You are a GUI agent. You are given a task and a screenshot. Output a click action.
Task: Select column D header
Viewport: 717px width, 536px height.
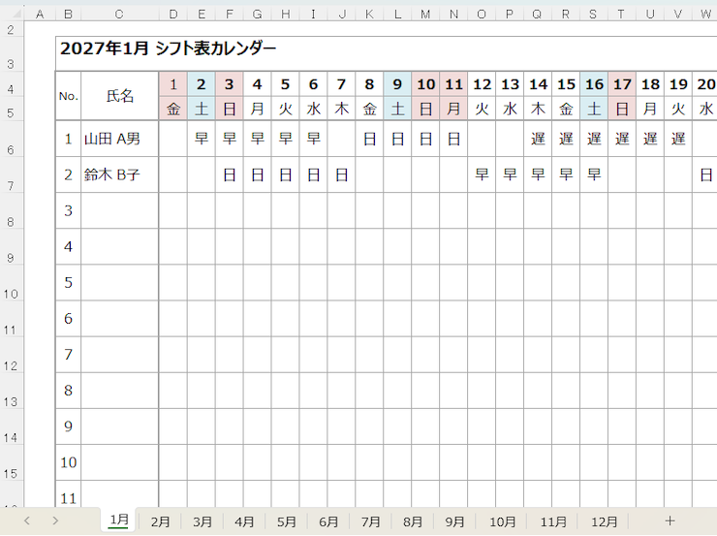click(x=172, y=15)
